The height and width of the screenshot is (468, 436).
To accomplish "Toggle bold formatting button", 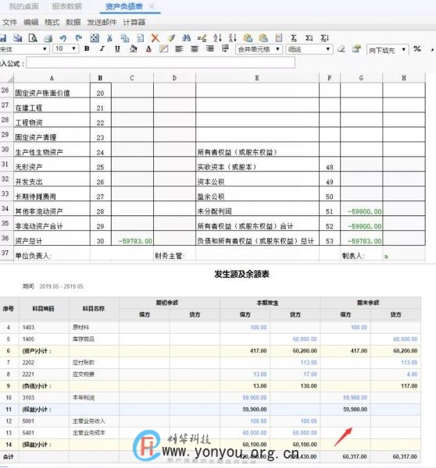I will pos(87,48).
